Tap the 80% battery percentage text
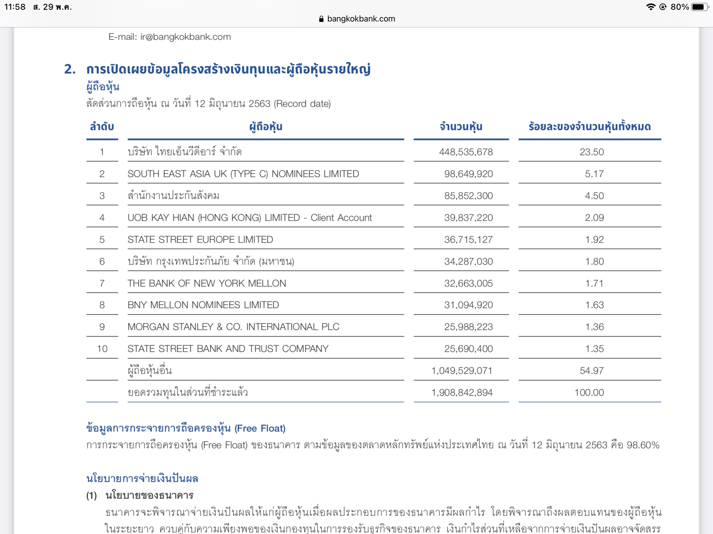Viewport: 713px width, 534px height. click(680, 7)
